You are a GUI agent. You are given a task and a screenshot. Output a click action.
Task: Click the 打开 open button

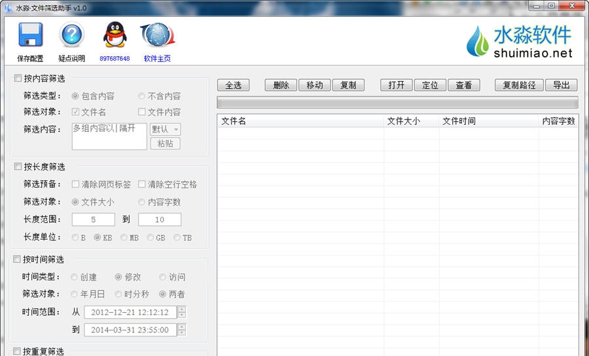397,85
